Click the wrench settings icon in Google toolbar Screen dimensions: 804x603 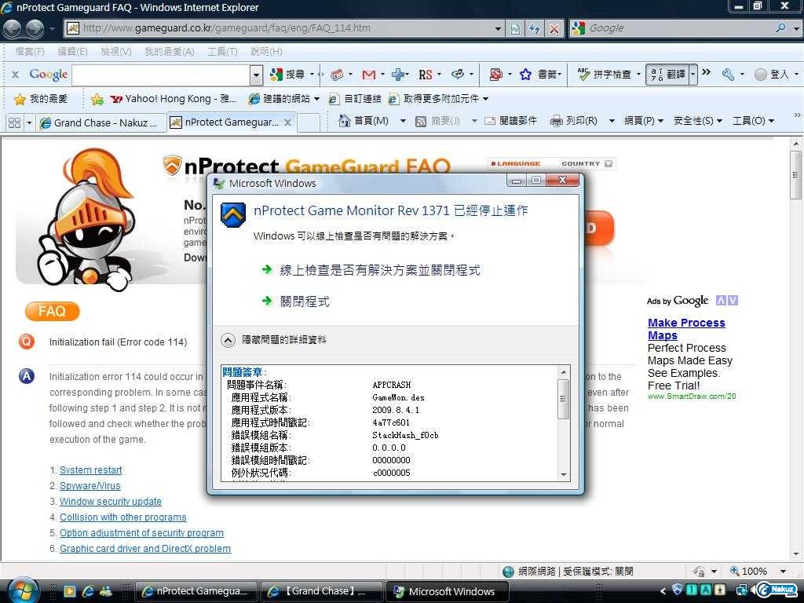pos(728,75)
